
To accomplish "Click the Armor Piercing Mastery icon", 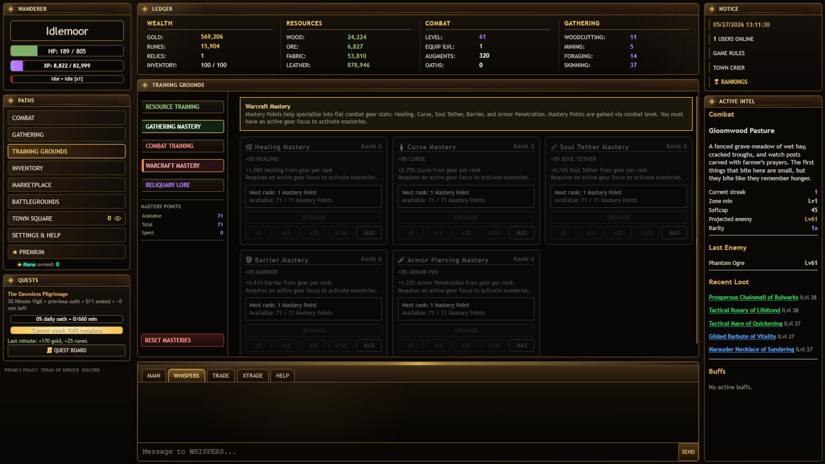I will click(401, 259).
